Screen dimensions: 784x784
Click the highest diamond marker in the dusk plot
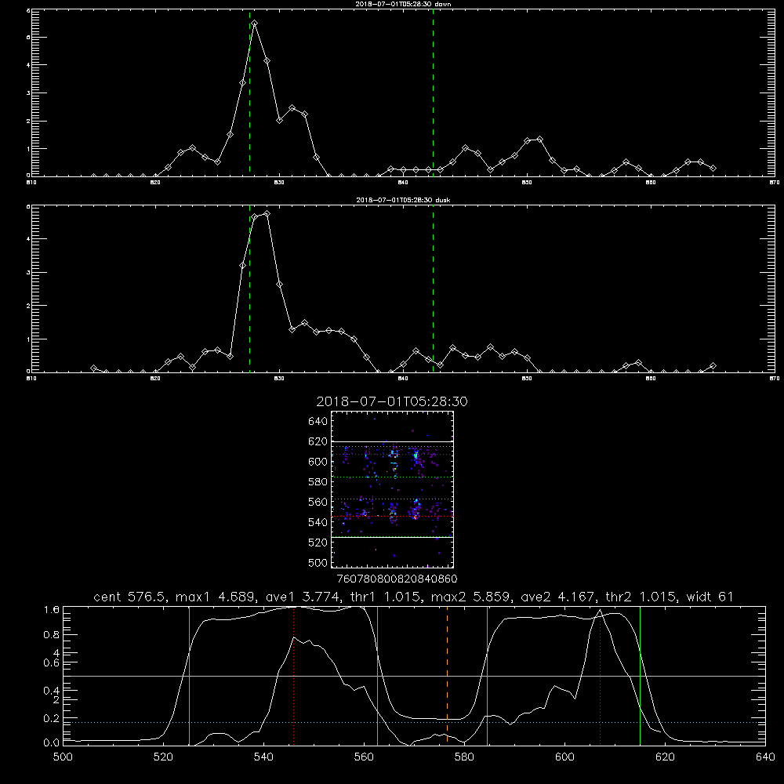(267, 213)
